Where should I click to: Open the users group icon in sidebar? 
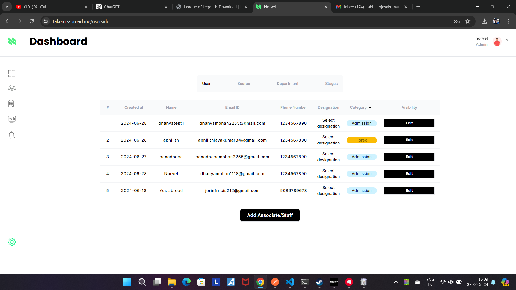[12, 88]
